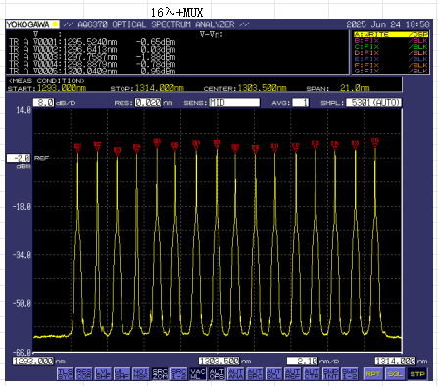The image size is (438, 386).
Task: Click peak marker 002 on the spectrum
Action: 97,146
